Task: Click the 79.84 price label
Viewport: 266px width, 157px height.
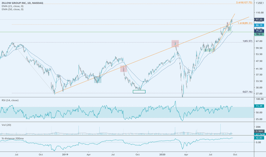Action: 259,31
